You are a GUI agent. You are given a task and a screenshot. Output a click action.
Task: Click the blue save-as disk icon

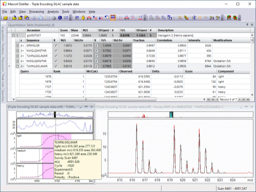pos(170,18)
